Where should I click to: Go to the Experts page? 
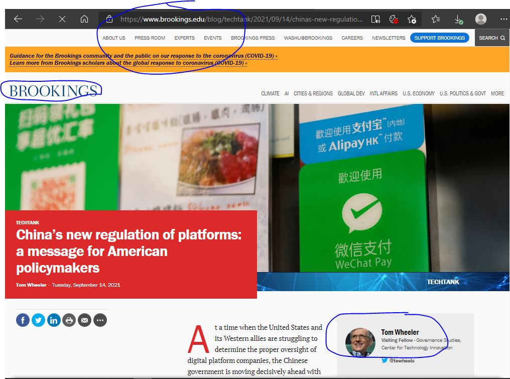[x=184, y=38]
